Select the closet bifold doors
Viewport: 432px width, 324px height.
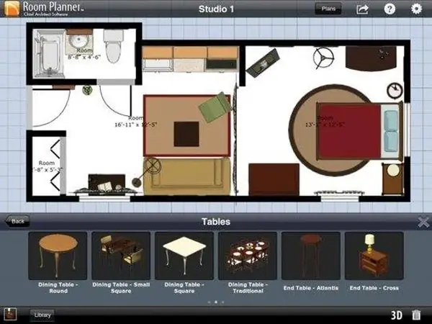click(55, 165)
